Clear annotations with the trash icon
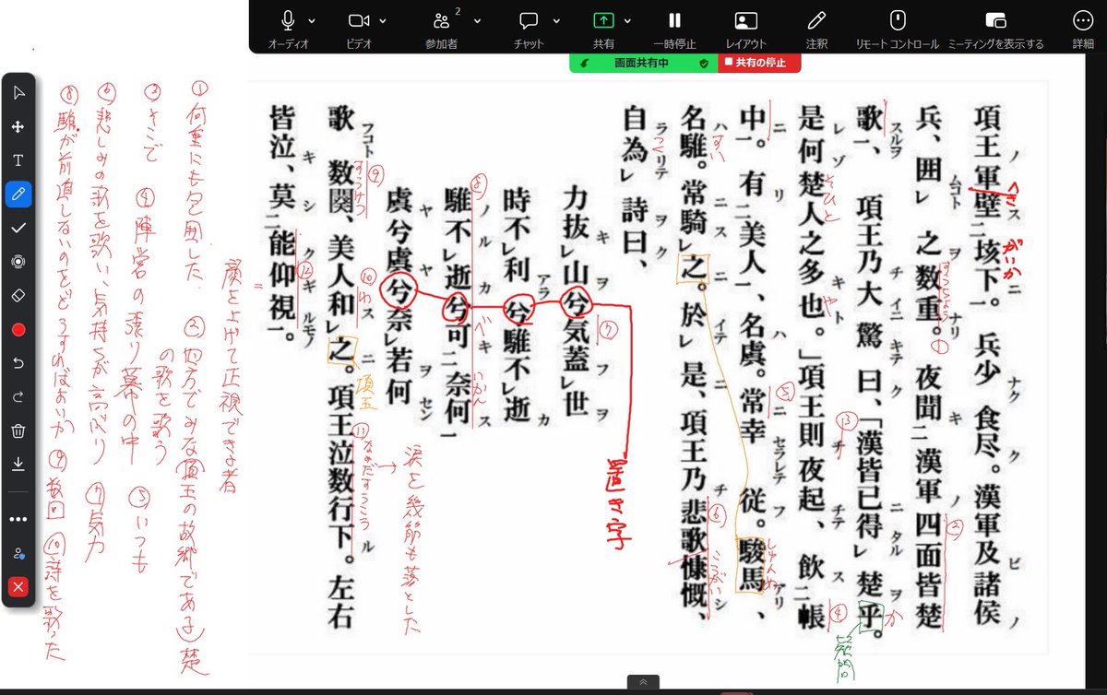 (x=18, y=430)
